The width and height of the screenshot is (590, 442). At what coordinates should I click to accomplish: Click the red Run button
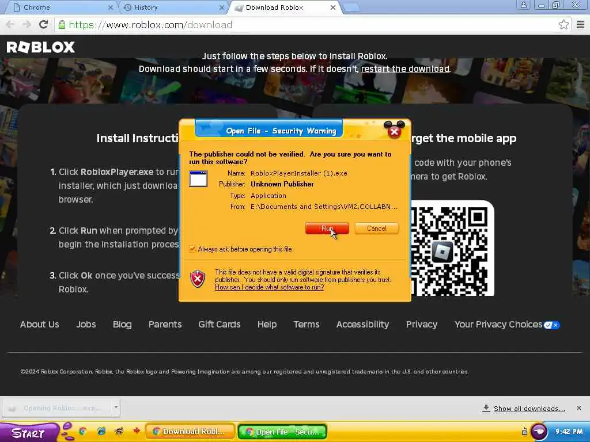coord(327,228)
